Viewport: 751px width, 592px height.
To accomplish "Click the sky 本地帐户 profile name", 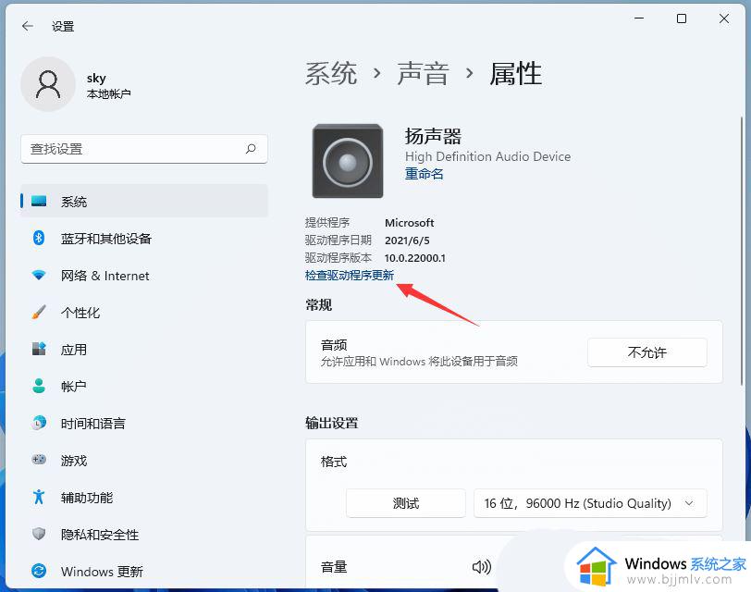I will [x=109, y=86].
